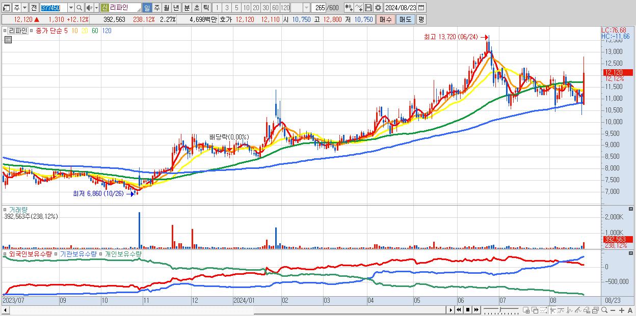The height and width of the screenshot is (316, 636).
Task: Click the minus zoom-out icon at bottom right
Action: coord(613,310)
